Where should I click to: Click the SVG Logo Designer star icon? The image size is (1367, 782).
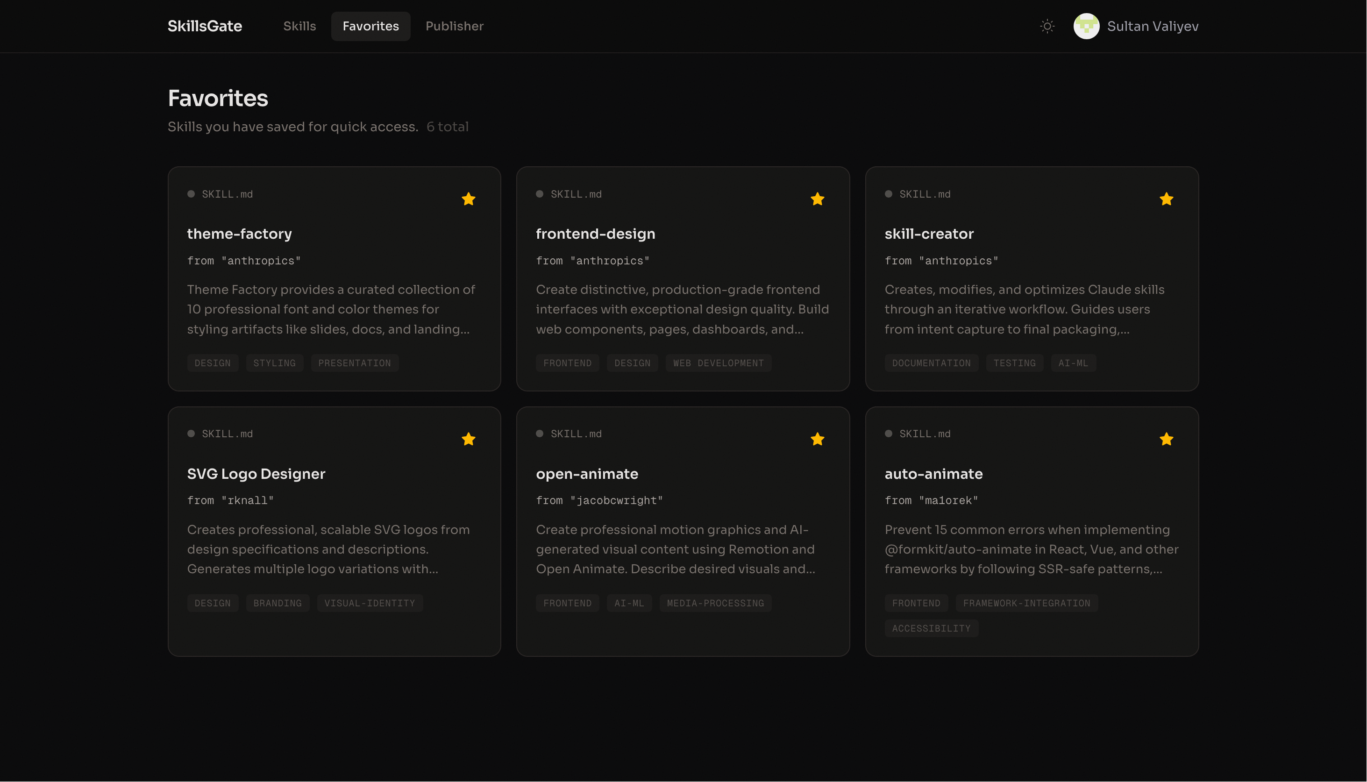469,439
